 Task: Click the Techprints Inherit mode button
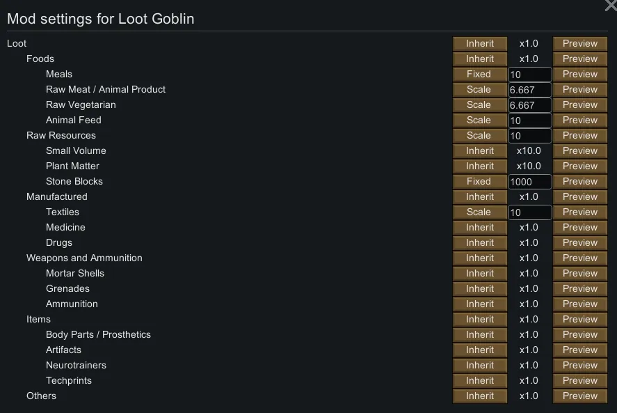click(x=479, y=380)
